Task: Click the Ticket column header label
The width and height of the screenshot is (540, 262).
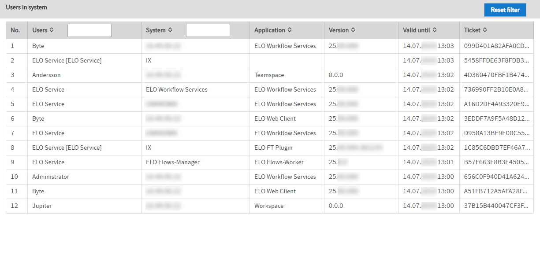Action: tap(472, 30)
